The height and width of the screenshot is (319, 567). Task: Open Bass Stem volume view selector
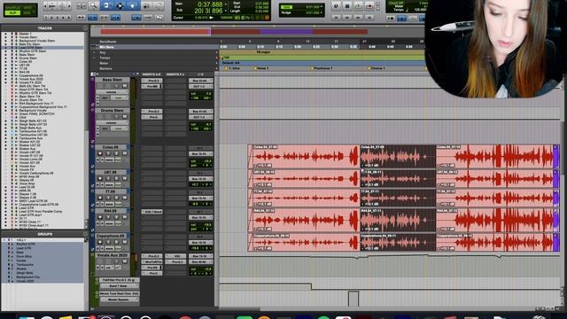(x=113, y=92)
